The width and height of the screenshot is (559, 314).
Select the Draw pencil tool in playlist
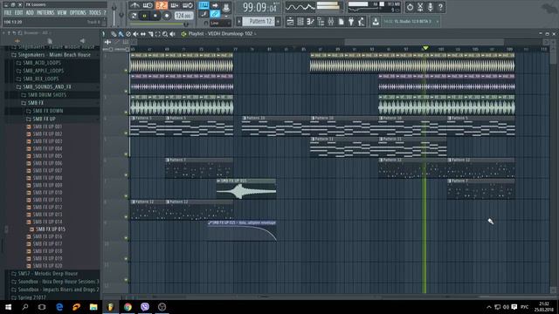click(x=114, y=34)
